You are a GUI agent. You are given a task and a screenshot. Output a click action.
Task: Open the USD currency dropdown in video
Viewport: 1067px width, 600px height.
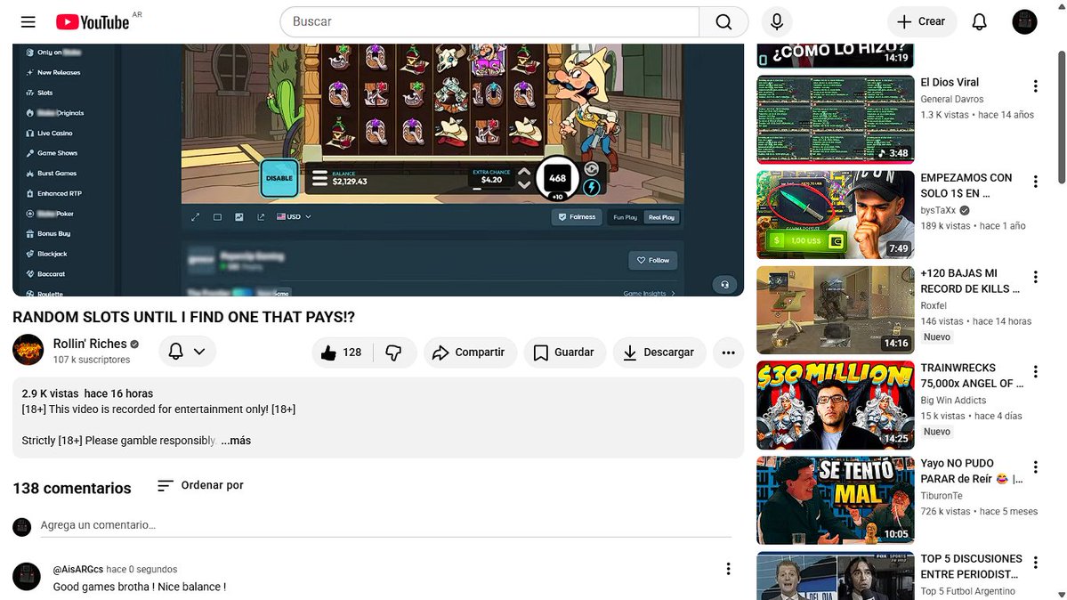[x=294, y=216]
